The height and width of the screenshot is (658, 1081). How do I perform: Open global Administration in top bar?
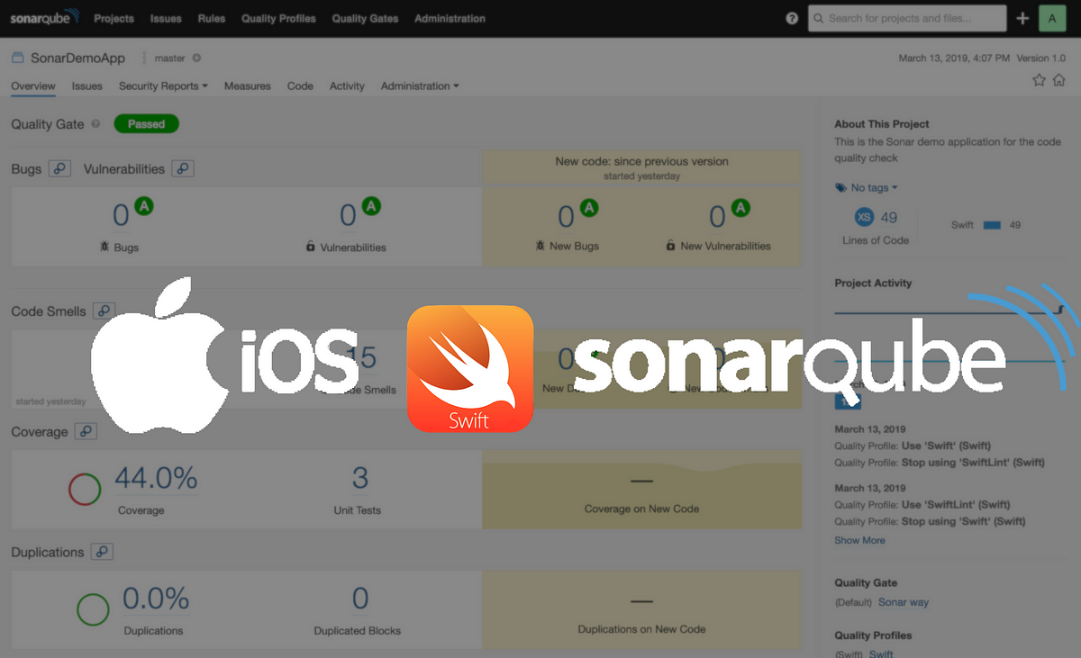(450, 18)
